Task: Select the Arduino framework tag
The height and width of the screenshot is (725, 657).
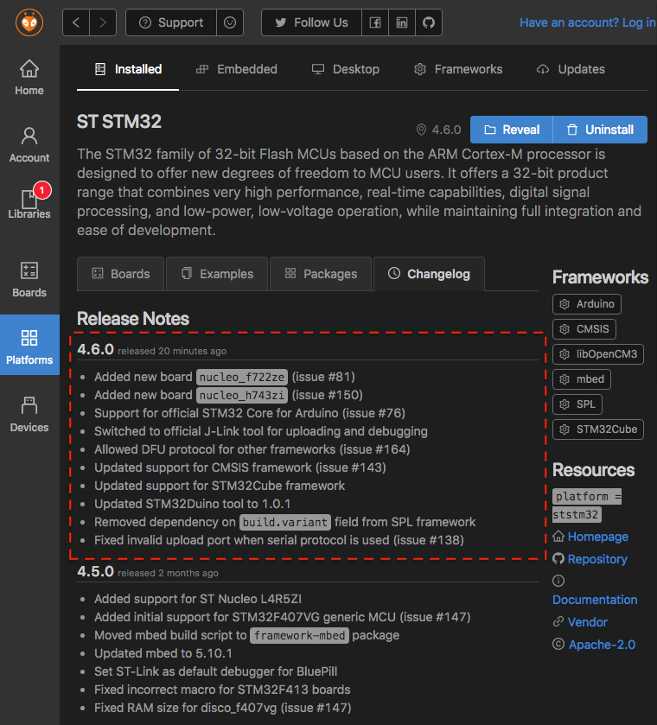Action: (x=587, y=304)
